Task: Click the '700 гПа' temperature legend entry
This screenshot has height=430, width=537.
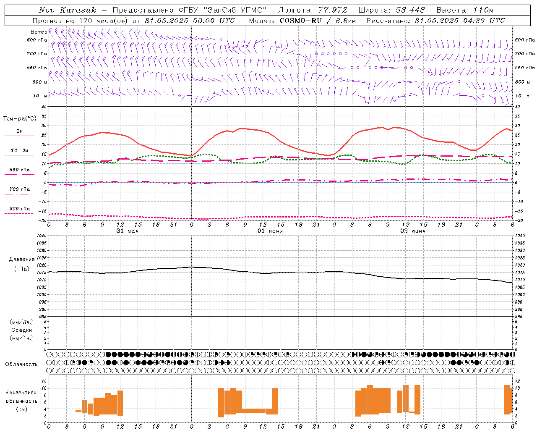Action: (x=20, y=189)
